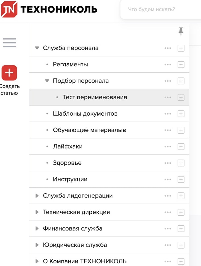The height and width of the screenshot is (266, 201).
Task: Click the pin icon above the tree
Action: [181, 32]
